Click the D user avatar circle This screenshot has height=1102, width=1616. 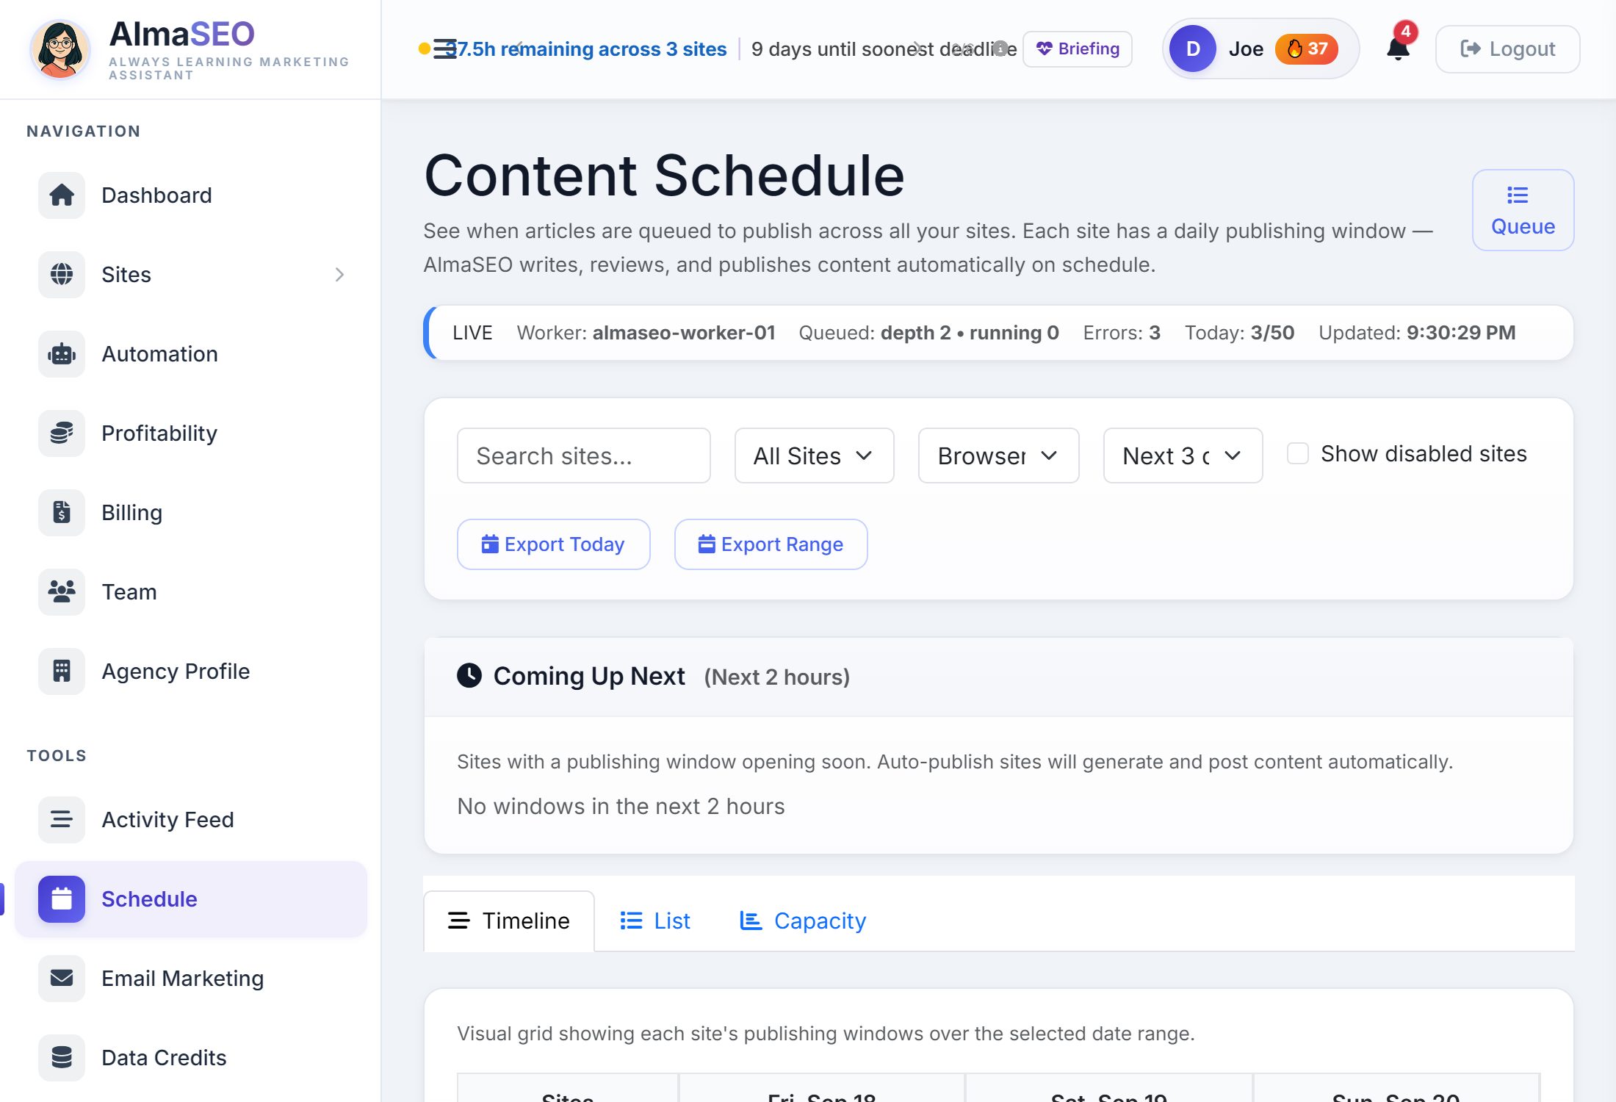click(x=1193, y=48)
